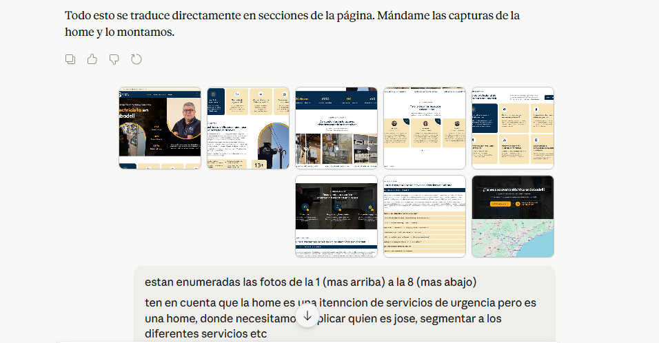Give thumbs up feedback
The height and width of the screenshot is (343, 659).
pos(92,59)
